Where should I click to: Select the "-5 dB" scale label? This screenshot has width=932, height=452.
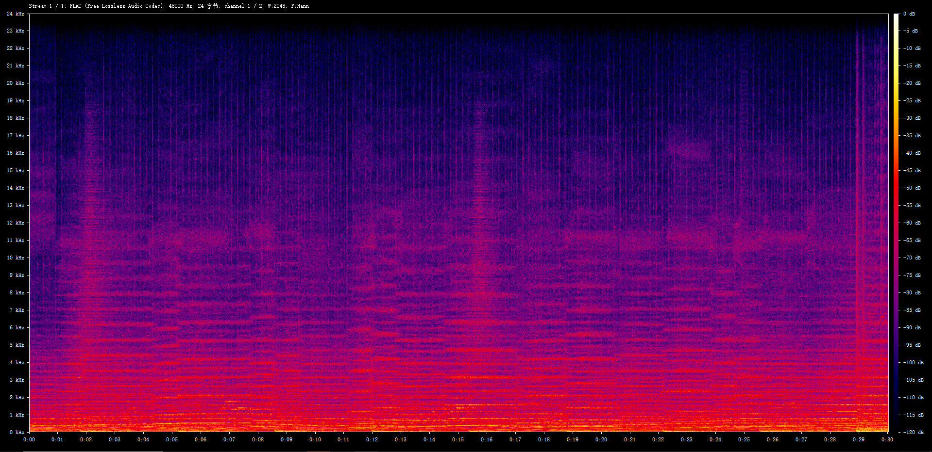(x=911, y=31)
